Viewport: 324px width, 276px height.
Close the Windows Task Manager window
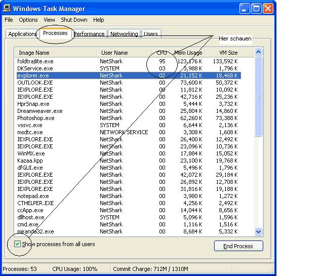point(268,9)
